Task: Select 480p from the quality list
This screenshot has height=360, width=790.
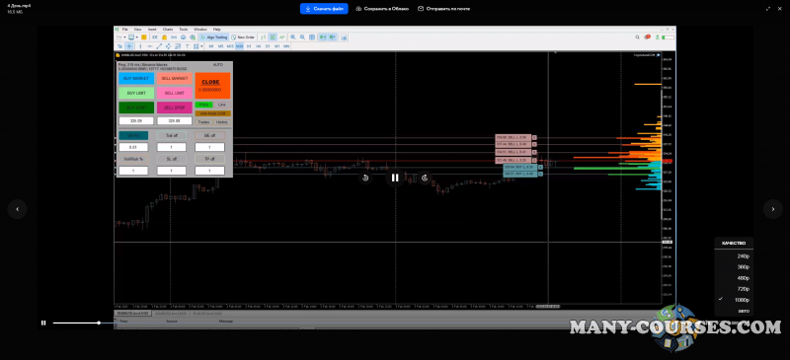Action: (744, 278)
